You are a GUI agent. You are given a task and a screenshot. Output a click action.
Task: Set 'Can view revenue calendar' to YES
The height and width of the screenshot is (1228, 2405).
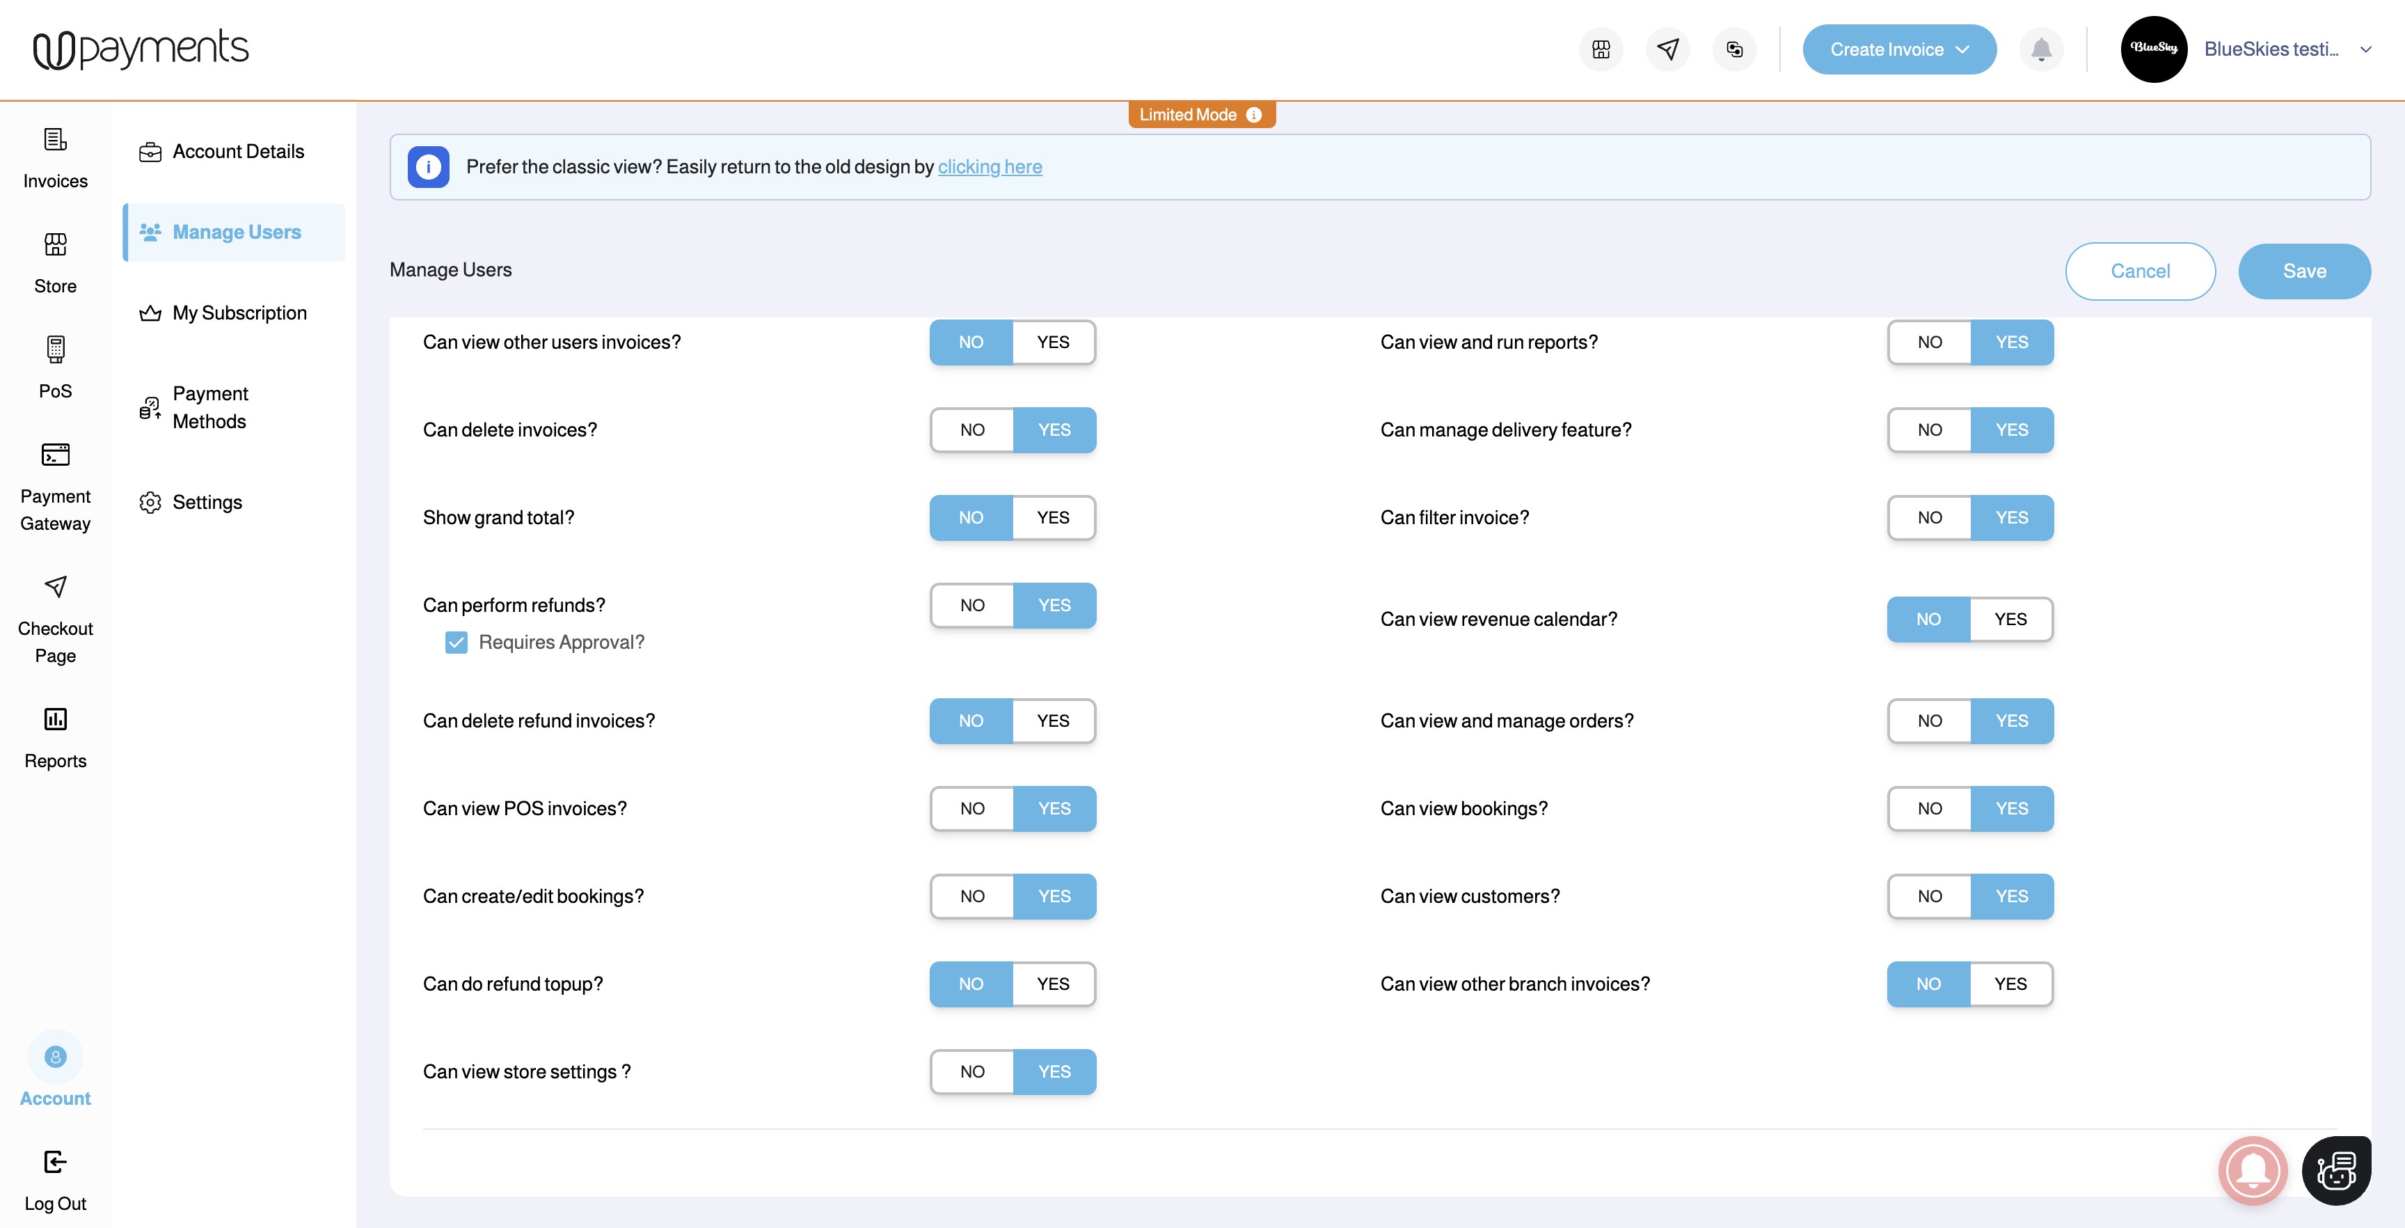point(2010,619)
